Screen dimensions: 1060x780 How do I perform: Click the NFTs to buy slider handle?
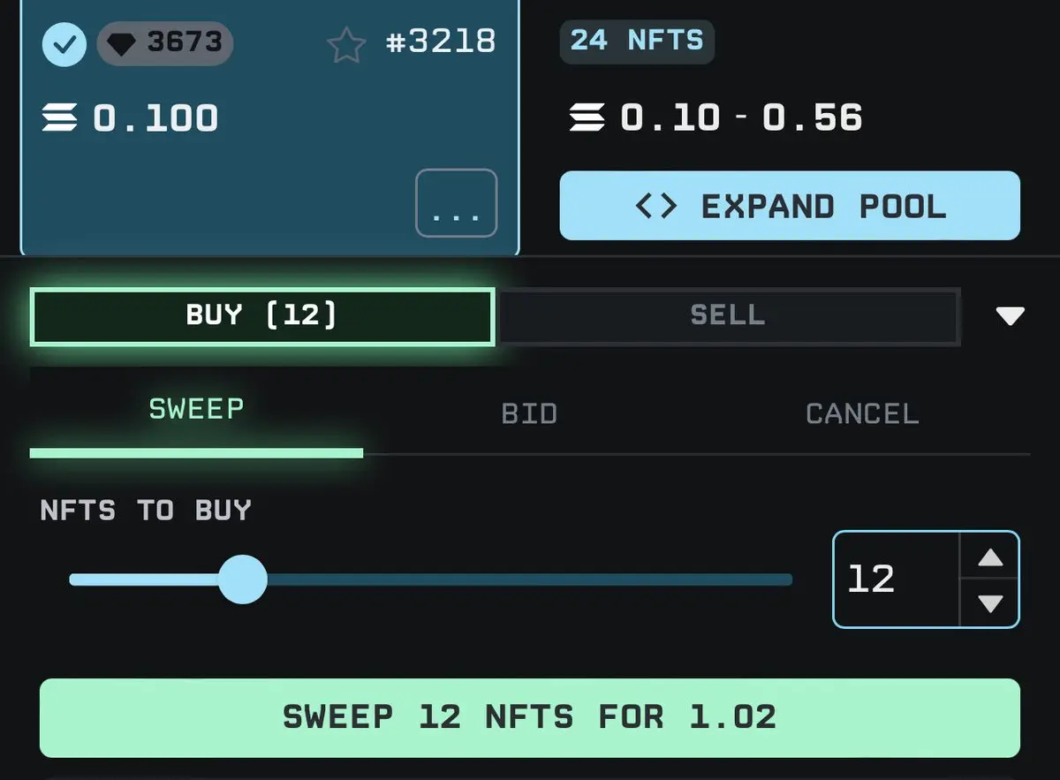(x=242, y=579)
